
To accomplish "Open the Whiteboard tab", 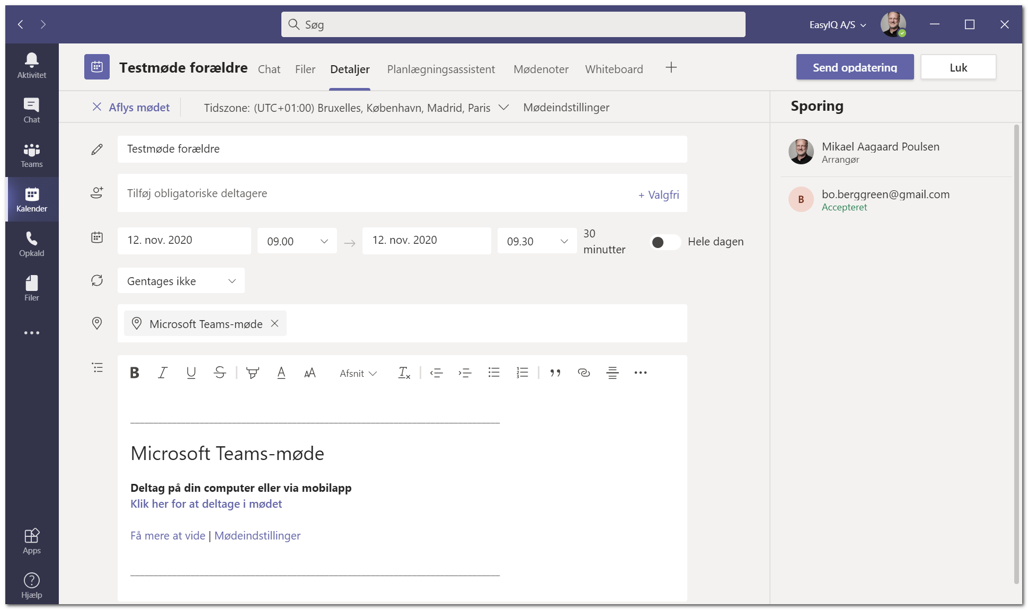I will coord(614,69).
